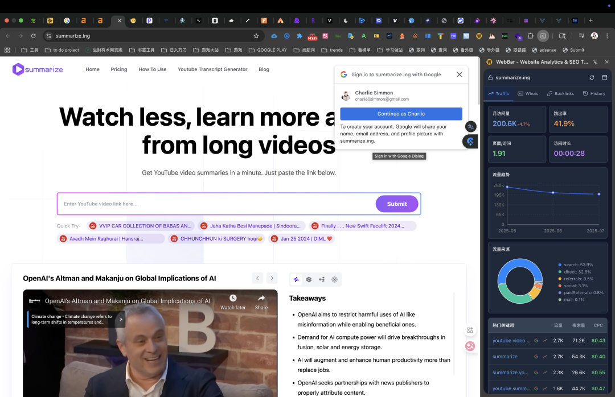The width and height of the screenshot is (615, 397).
Task: Switch to the Whois tab in WebBar
Action: pos(528,94)
